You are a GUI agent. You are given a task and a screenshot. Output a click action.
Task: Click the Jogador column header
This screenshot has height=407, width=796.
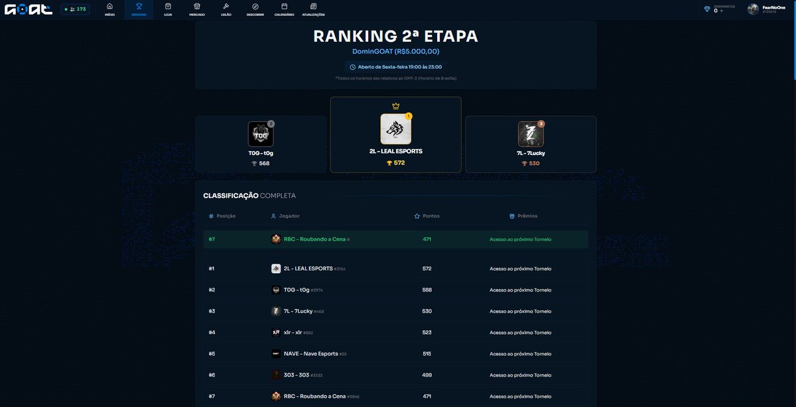pos(285,216)
